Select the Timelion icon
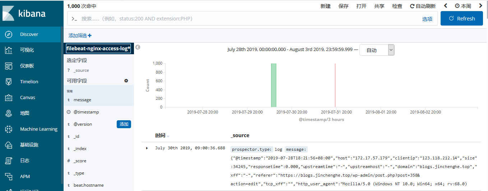Viewport: 488px width, 191px height. pos(9,82)
